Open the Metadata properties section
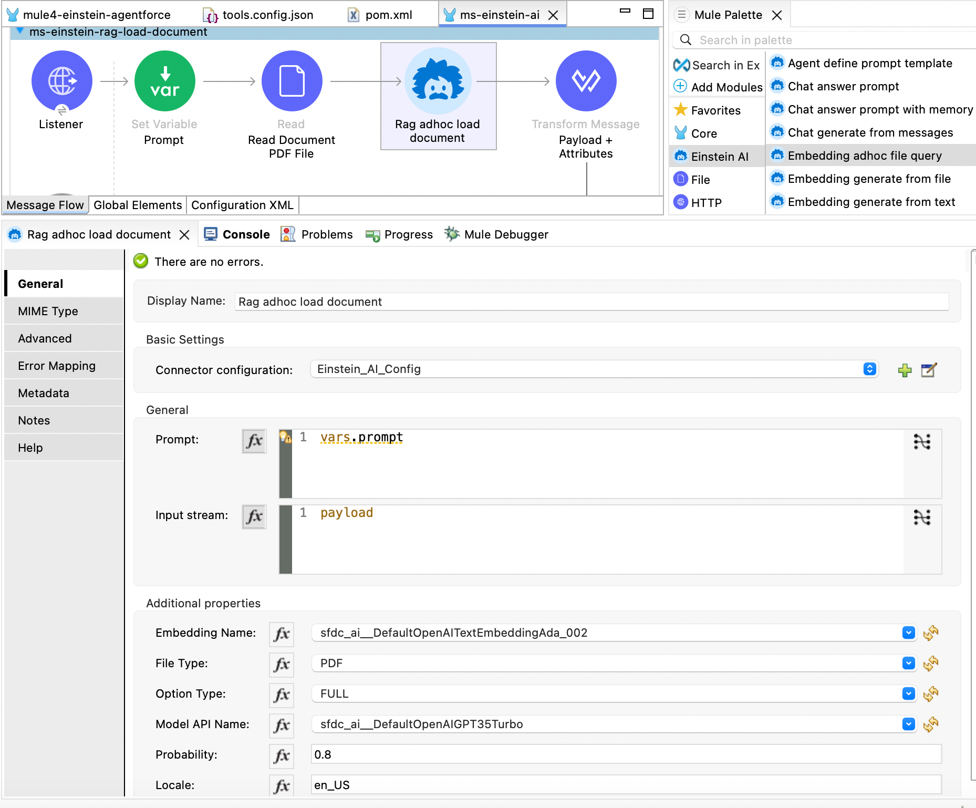Viewport: 976px width, 808px height. [x=64, y=393]
